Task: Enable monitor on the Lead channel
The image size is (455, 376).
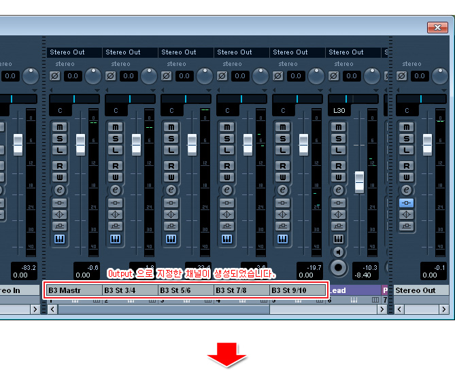Action: coord(338,252)
